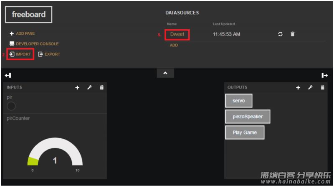334x186 pixels.
Task: Click the Name column header
Action: tap(172, 24)
